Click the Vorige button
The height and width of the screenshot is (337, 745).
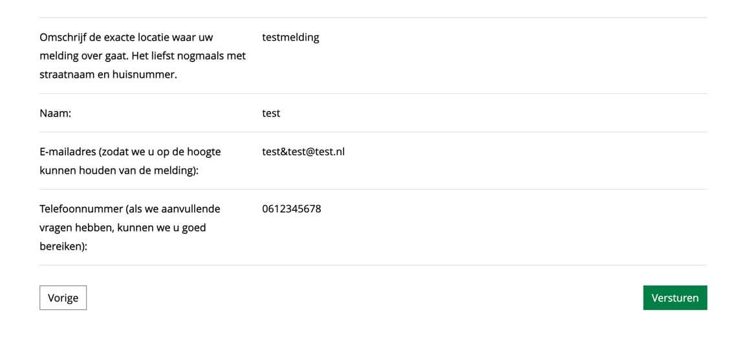pos(63,298)
